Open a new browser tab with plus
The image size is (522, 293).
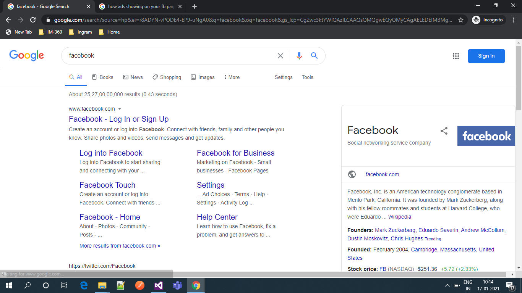[x=195, y=6]
